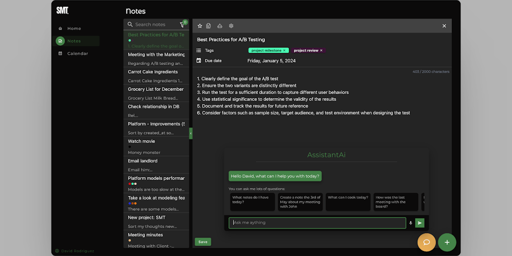The width and height of the screenshot is (512, 256).
Task: Open the orange chat bubble button
Action: 426,242
